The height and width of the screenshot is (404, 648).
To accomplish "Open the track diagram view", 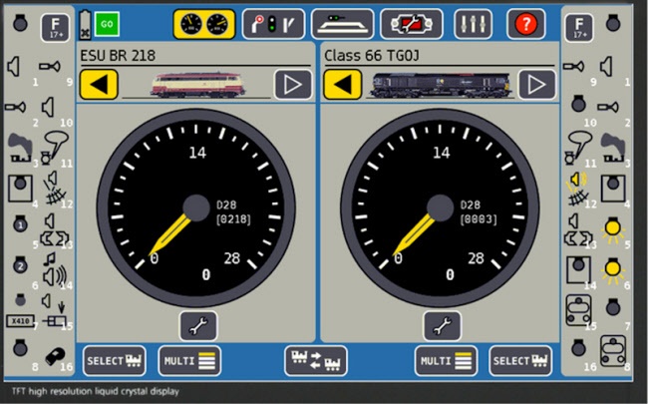I will (342, 22).
